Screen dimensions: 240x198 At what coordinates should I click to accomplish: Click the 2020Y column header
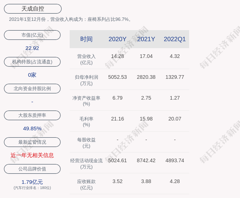click(x=117, y=39)
